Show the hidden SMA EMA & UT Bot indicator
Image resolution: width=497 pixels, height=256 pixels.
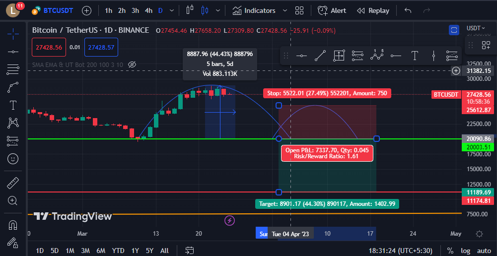[x=132, y=64]
